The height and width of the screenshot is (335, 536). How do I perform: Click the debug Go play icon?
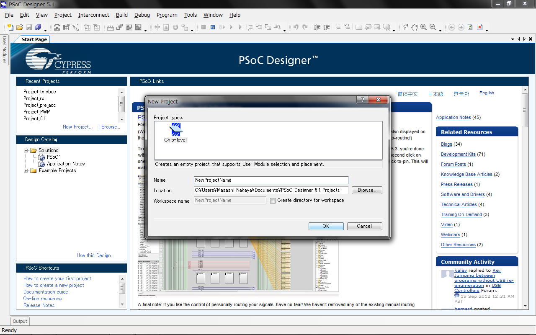pos(231,27)
